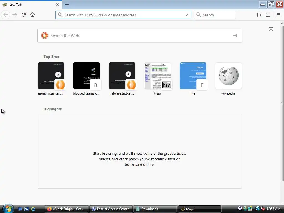This screenshot has height=213, width=284.
Task: Click the Highlights section heading
Action: tap(52, 109)
